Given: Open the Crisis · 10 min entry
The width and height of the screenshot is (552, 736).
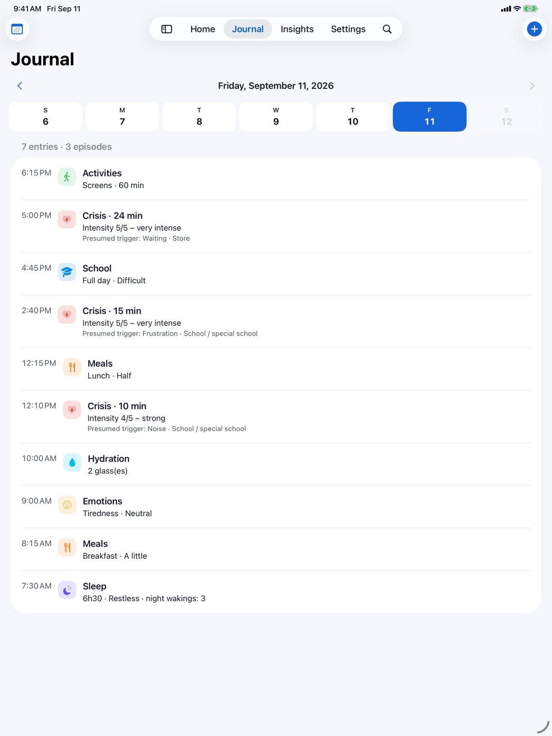Looking at the screenshot, I should pyautogui.click(x=276, y=417).
